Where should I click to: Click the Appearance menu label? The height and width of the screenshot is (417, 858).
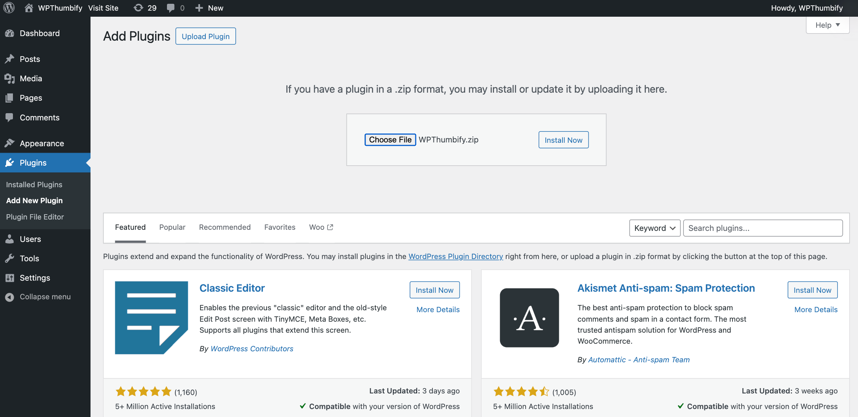point(42,143)
